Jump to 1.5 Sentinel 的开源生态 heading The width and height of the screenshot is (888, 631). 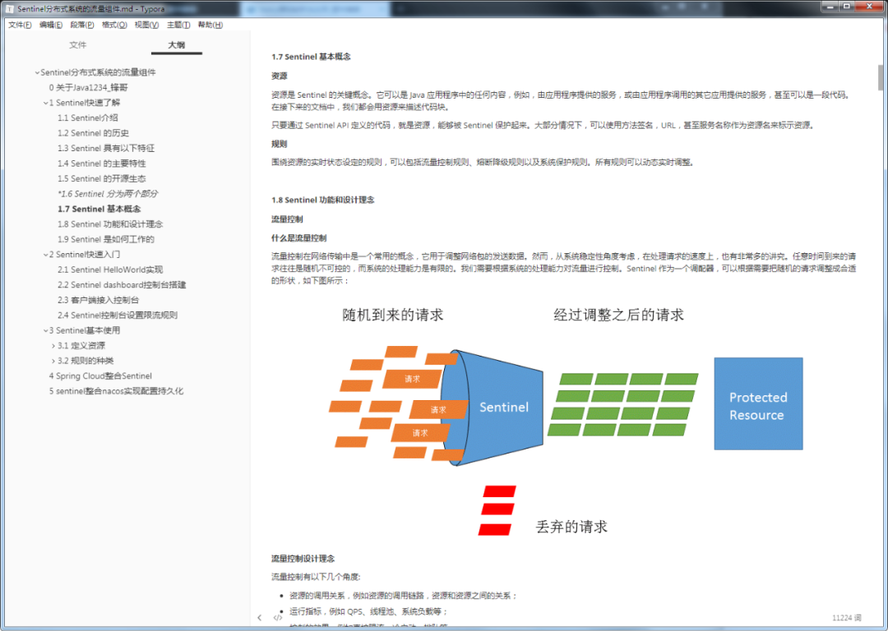point(102,179)
